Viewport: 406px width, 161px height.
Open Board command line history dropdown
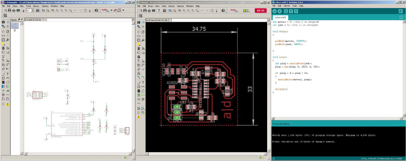click(x=268, y=20)
